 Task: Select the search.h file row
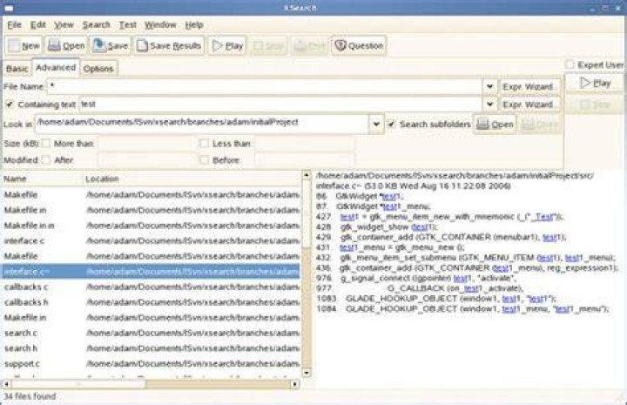pyautogui.click(x=152, y=348)
